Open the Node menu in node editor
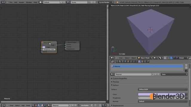191x107 pixels. point(28,106)
